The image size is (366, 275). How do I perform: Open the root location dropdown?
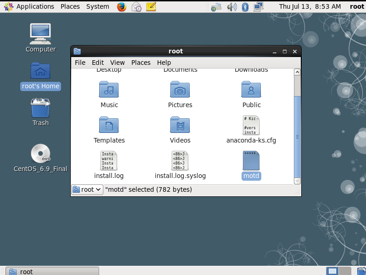pos(87,189)
